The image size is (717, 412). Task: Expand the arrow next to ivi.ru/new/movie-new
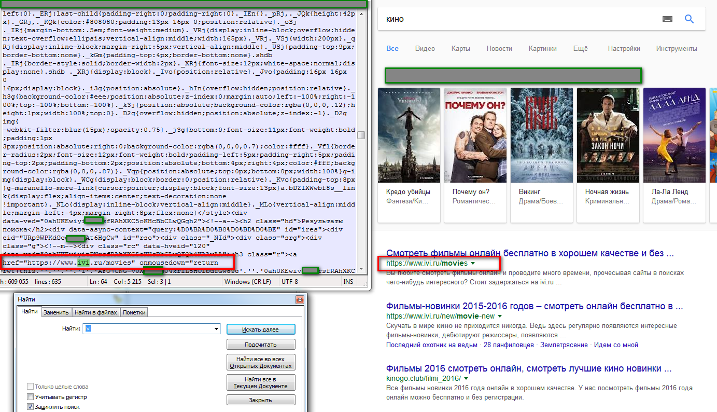pyautogui.click(x=500, y=316)
